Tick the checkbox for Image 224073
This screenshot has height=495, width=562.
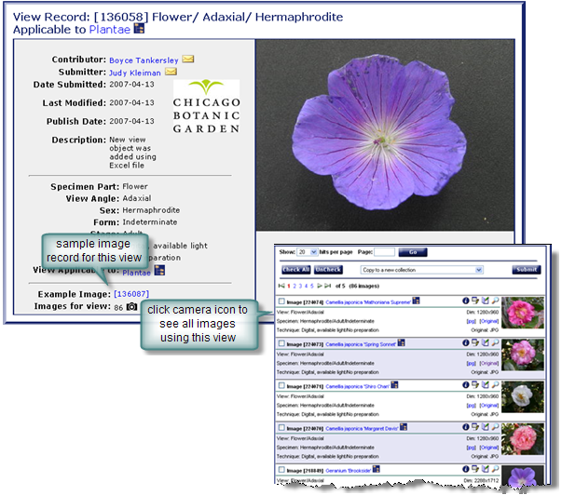[282, 342]
